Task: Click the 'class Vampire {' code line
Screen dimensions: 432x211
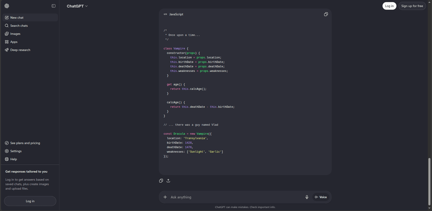Action: [176, 48]
